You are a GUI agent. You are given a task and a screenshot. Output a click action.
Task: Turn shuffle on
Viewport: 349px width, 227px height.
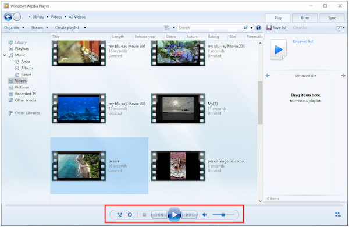120,215
